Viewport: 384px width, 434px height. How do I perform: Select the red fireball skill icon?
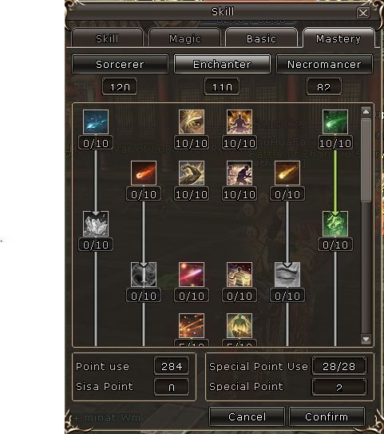(144, 173)
